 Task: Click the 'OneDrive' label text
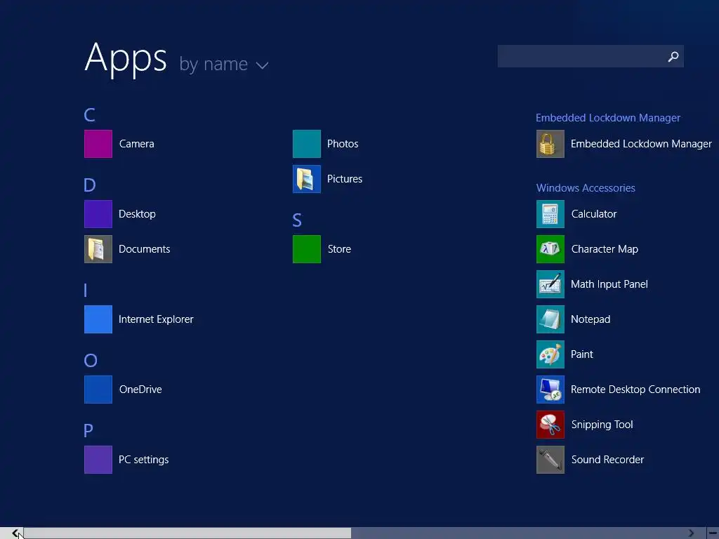(x=140, y=390)
